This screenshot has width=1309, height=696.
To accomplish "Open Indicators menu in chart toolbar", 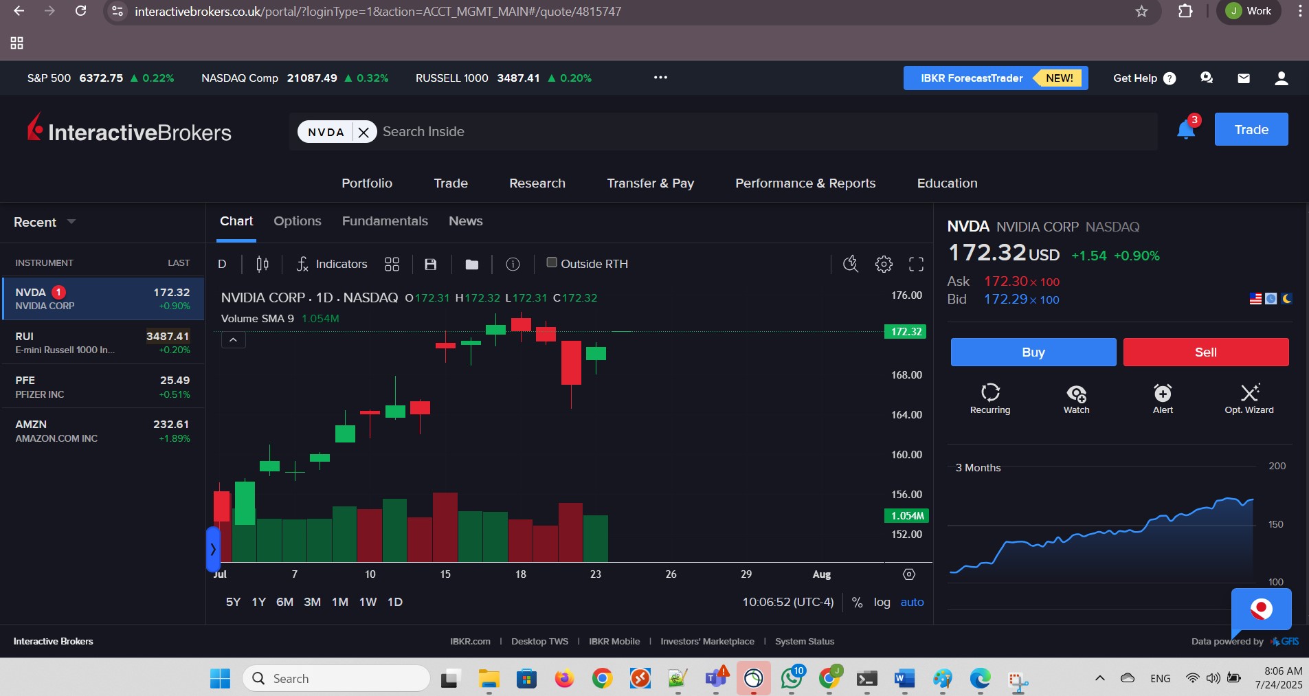I will [x=331, y=264].
